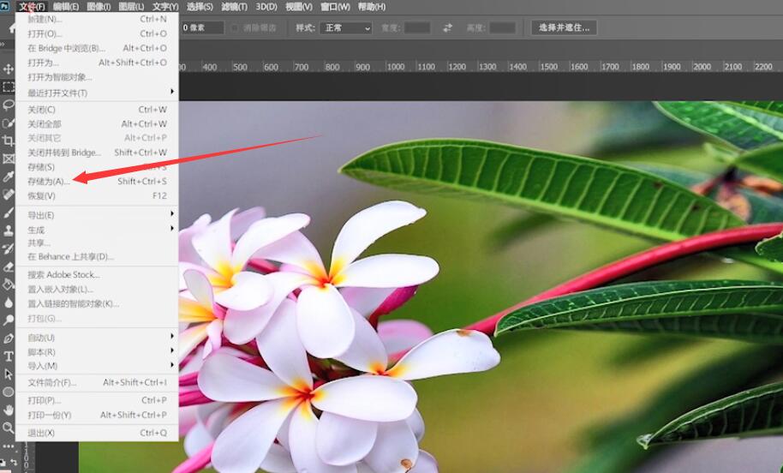Select the Pen tool
This screenshot has width=783, height=473.
point(8,338)
